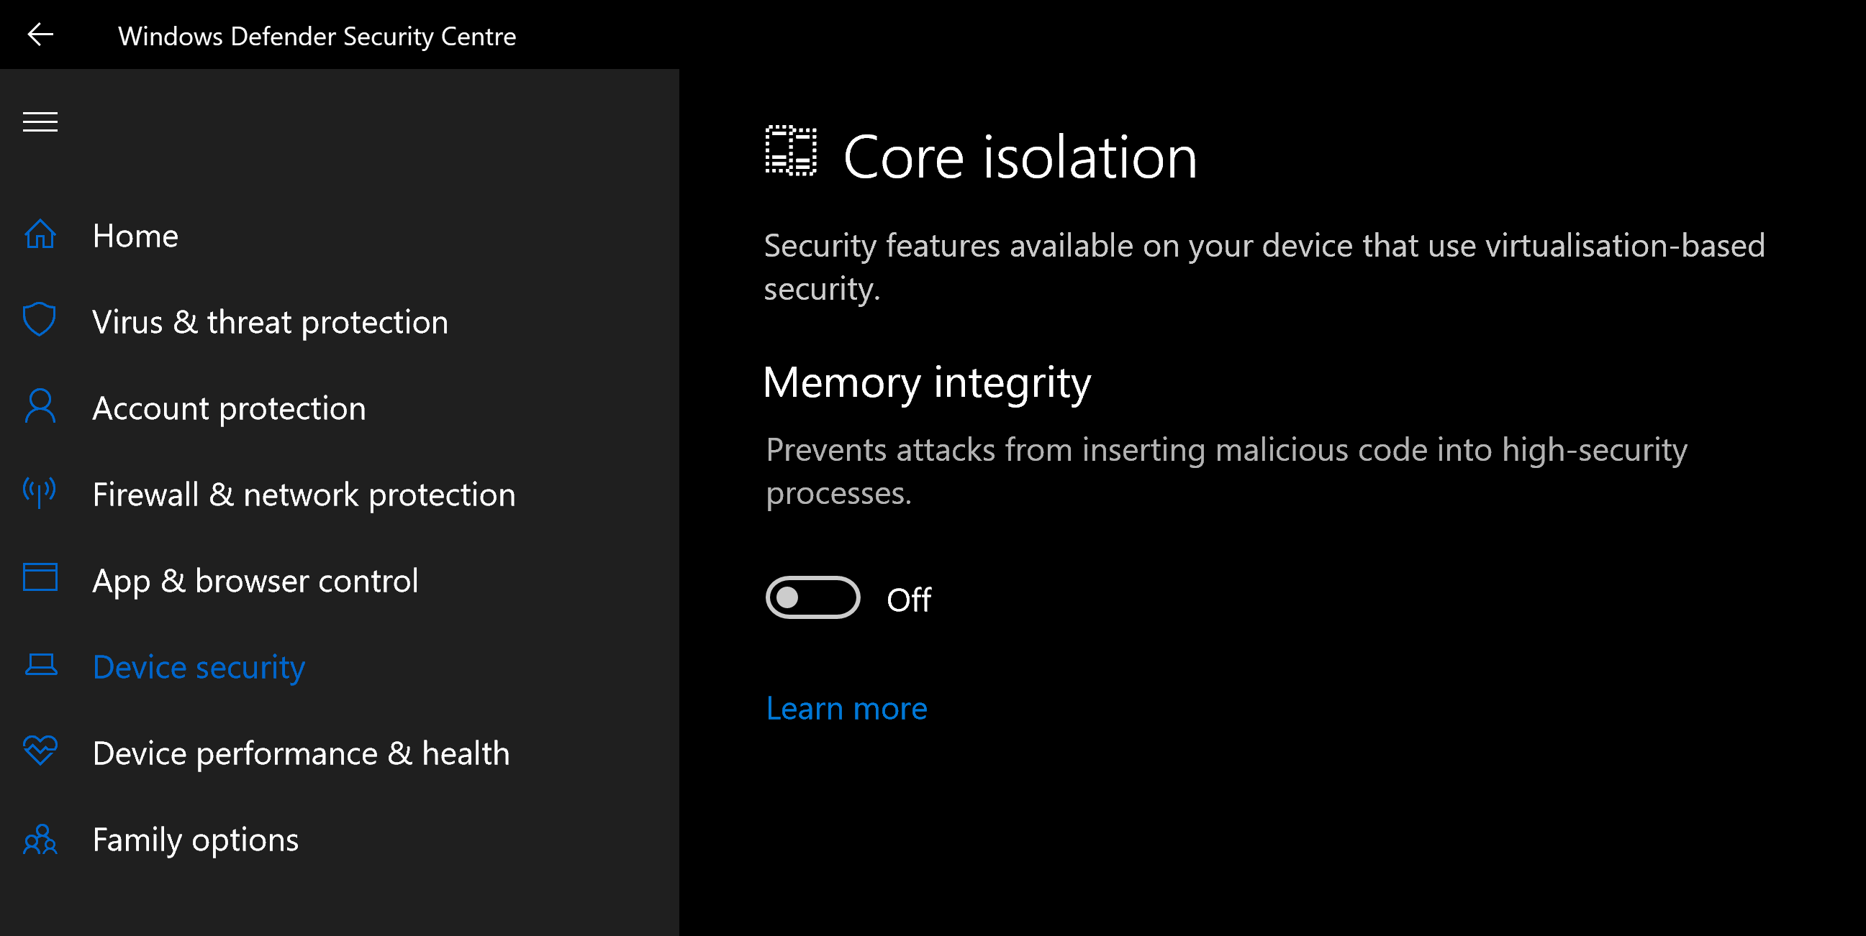Collapse the hamburger navigation menu
The width and height of the screenshot is (1866, 936).
coord(40,122)
